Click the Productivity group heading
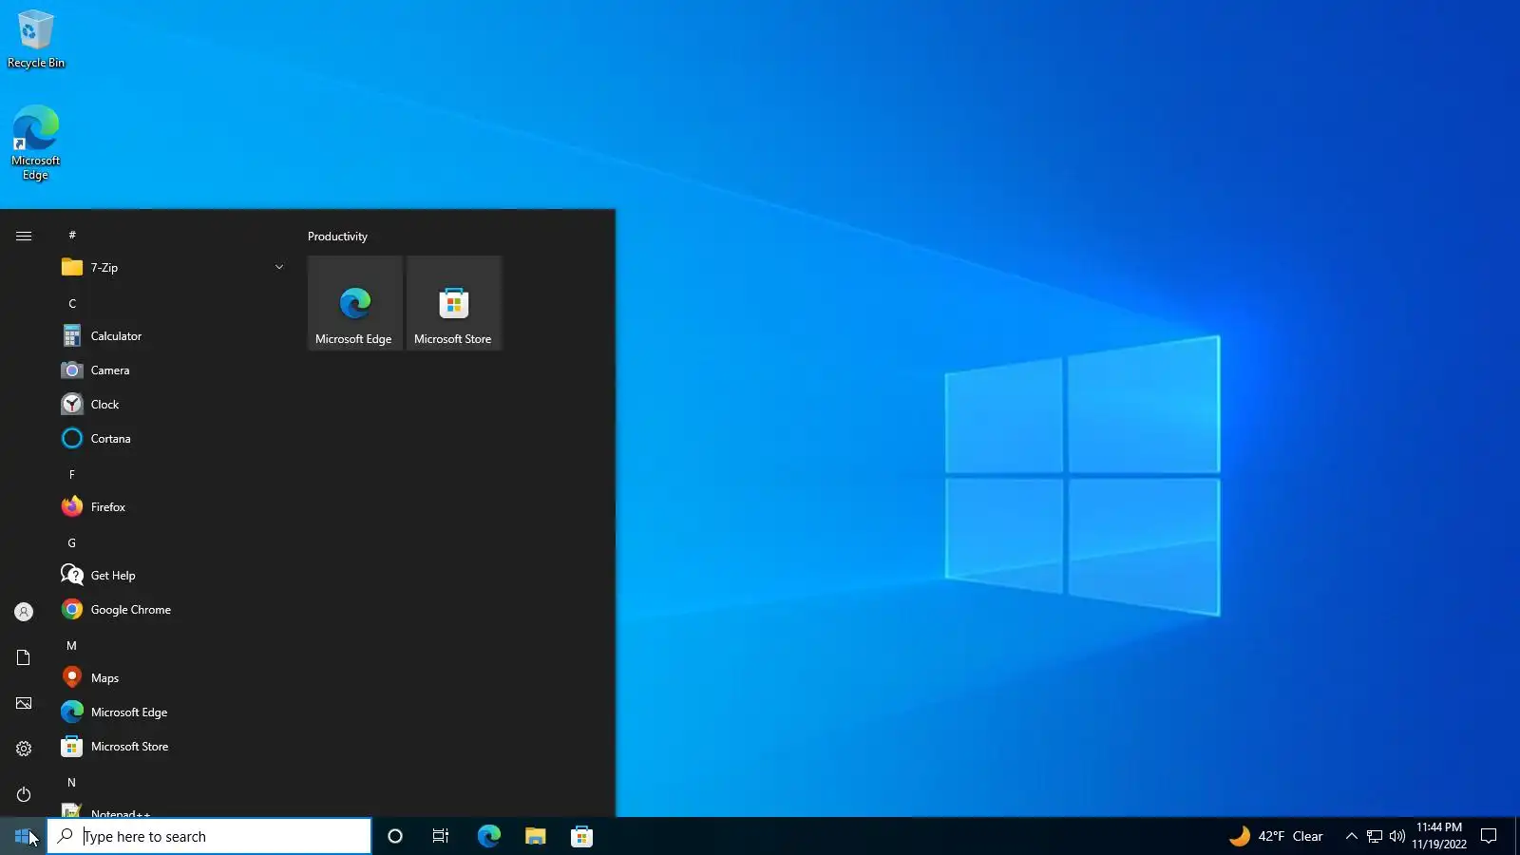The width and height of the screenshot is (1520, 855). tap(337, 237)
